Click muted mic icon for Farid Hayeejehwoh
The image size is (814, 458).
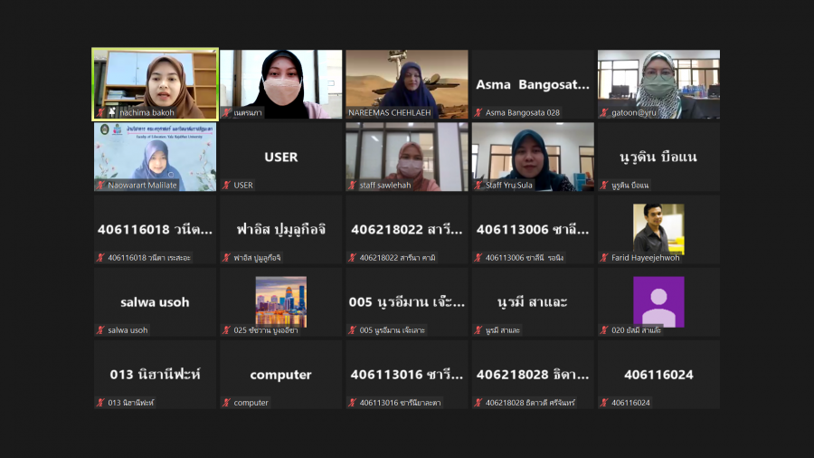click(x=604, y=257)
